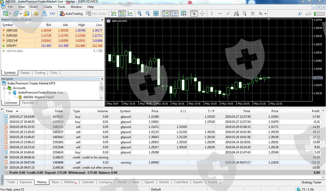Select the line chart icon
Screen dimensions: 326x191
(x=130, y=14)
